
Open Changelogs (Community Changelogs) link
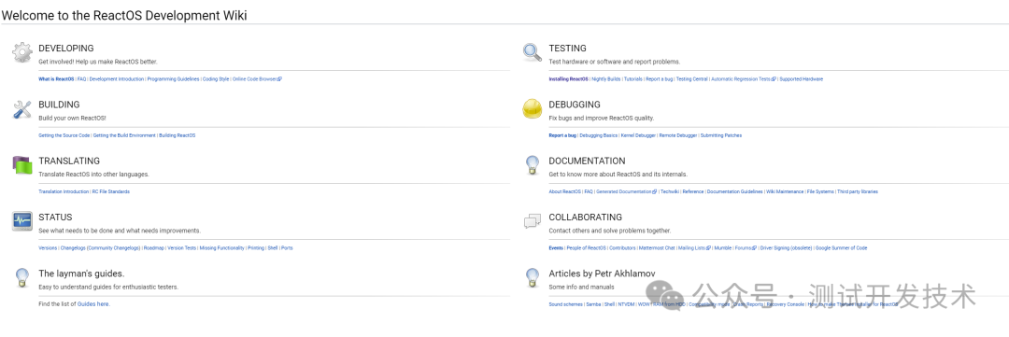[100, 247]
